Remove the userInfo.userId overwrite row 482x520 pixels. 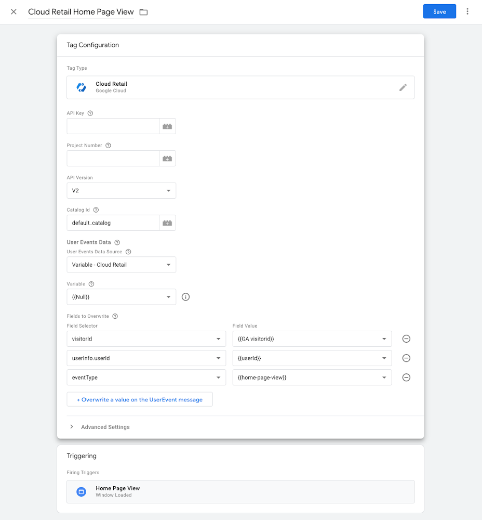point(406,358)
